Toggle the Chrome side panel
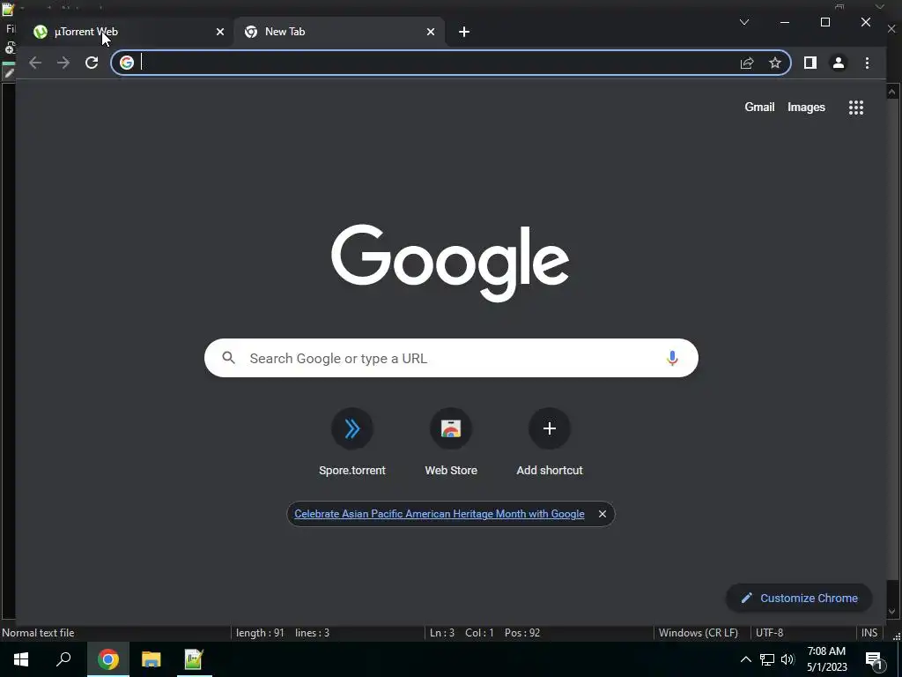 point(810,63)
